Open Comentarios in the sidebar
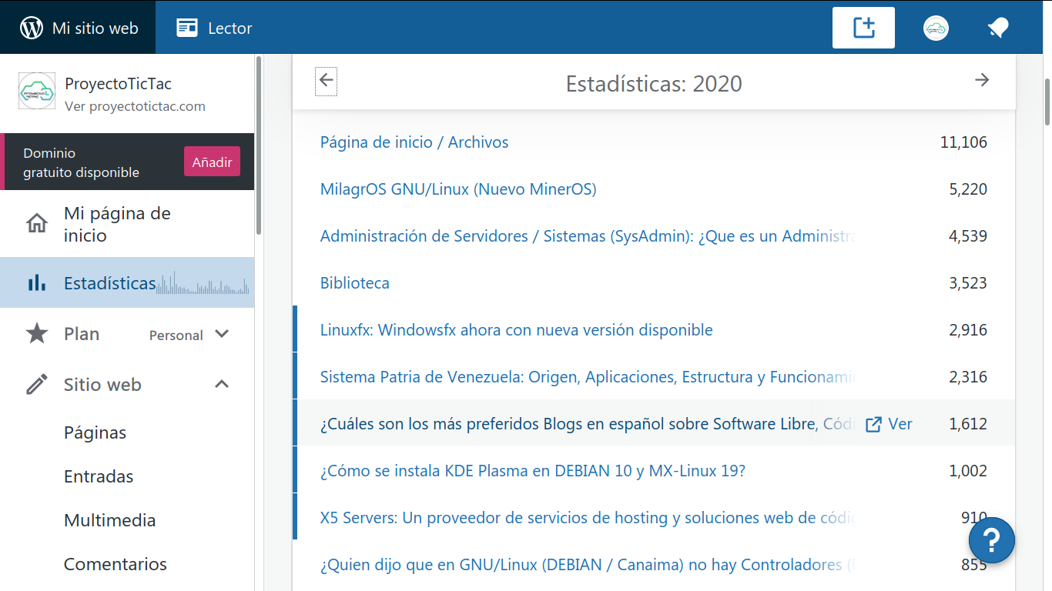 pyautogui.click(x=115, y=564)
